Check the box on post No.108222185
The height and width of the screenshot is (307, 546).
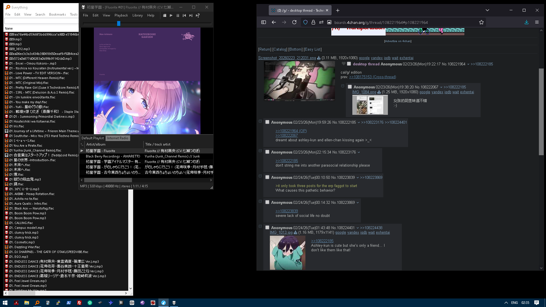pos(267,122)
